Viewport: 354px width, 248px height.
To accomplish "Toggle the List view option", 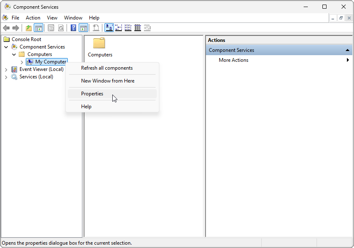I will pyautogui.click(x=128, y=28).
